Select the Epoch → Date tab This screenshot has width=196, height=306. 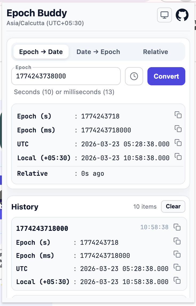[41, 52]
